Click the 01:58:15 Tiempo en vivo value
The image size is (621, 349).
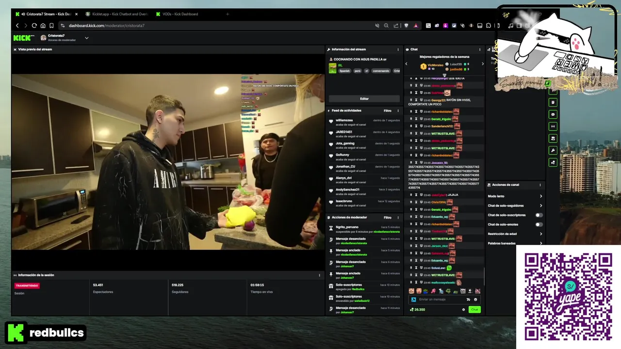(x=257, y=285)
